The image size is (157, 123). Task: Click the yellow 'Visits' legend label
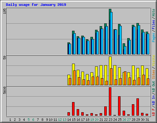click(x=154, y=61)
